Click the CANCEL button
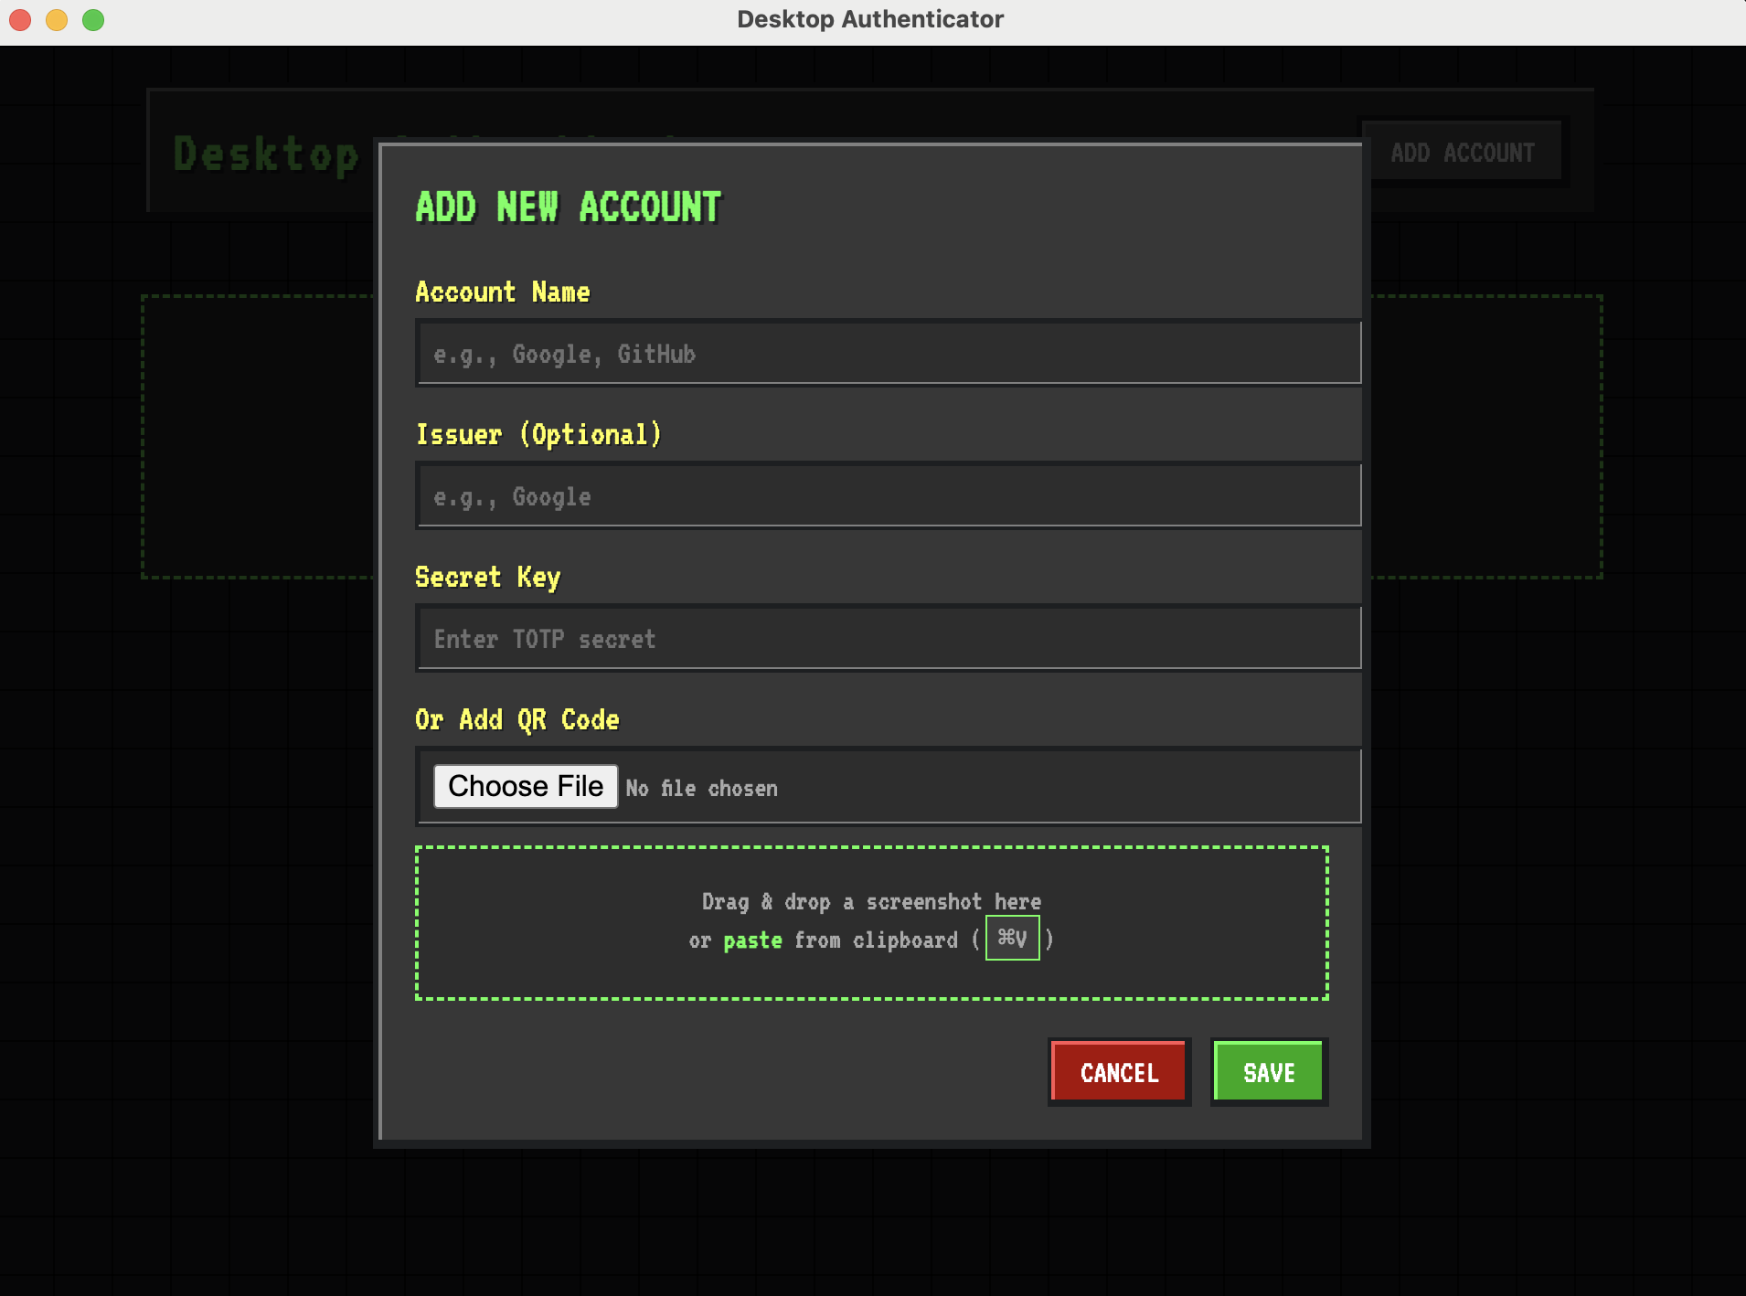Screen dimensions: 1746x1296 point(1118,1072)
